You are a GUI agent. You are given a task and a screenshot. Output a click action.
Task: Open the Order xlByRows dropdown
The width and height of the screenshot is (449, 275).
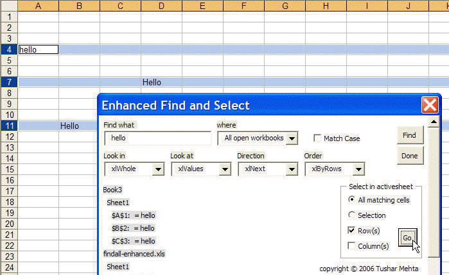(358, 169)
